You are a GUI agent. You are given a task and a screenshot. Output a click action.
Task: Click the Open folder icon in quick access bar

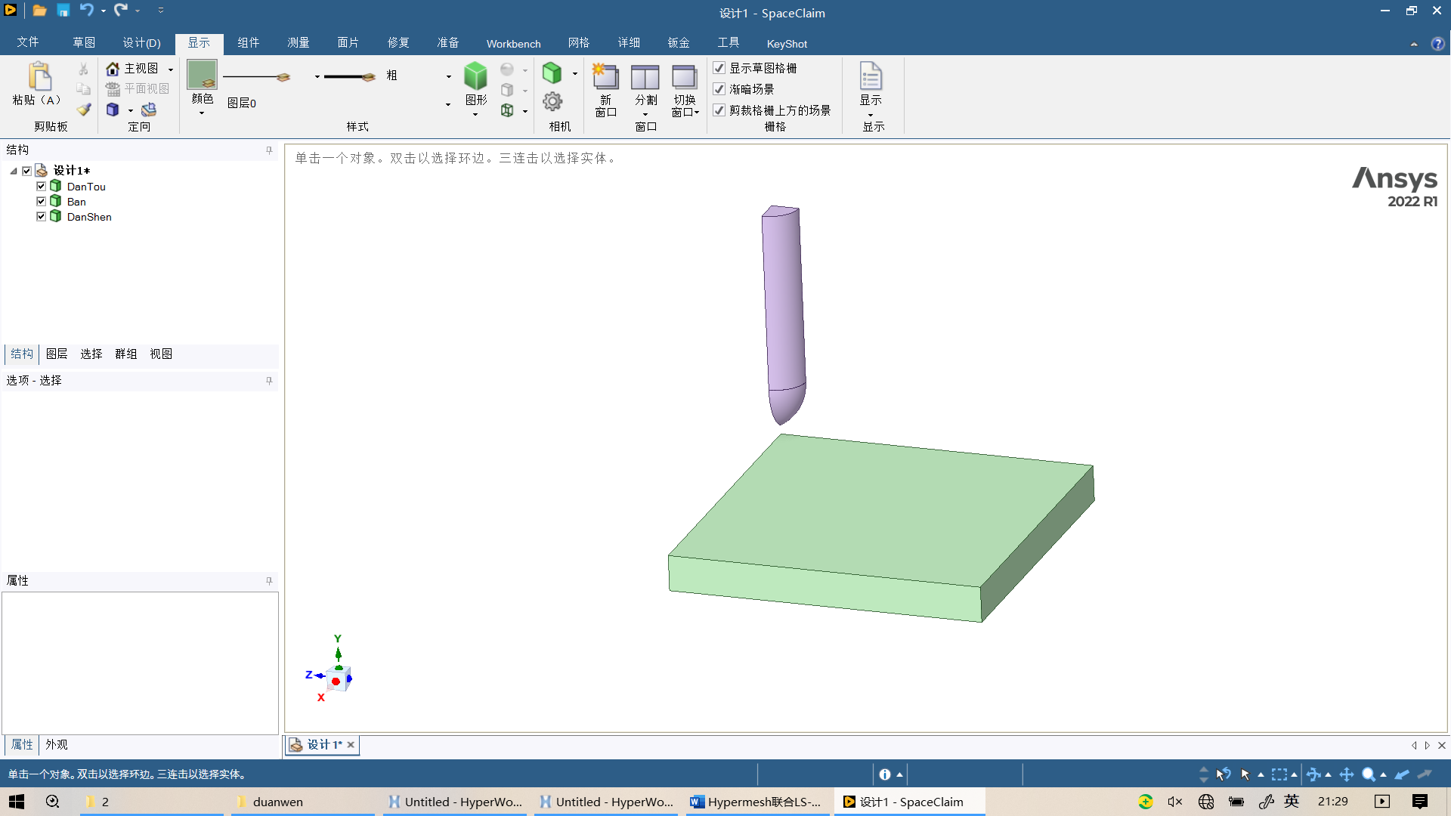coord(40,11)
